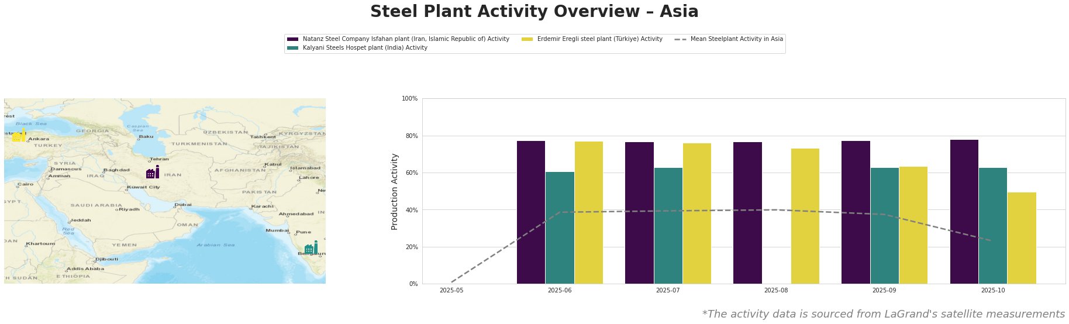Click the Tehran label on the map

[159, 159]
